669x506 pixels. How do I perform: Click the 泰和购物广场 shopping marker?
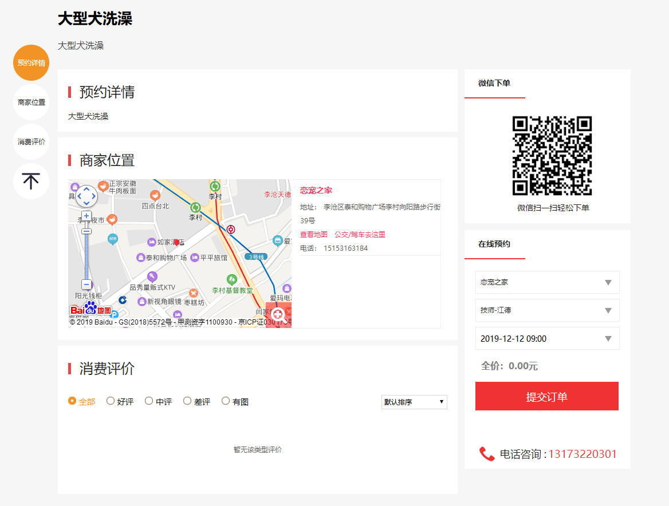coord(141,258)
